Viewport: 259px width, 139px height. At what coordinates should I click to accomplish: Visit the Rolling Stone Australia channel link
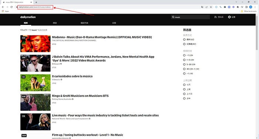click(x=62, y=99)
